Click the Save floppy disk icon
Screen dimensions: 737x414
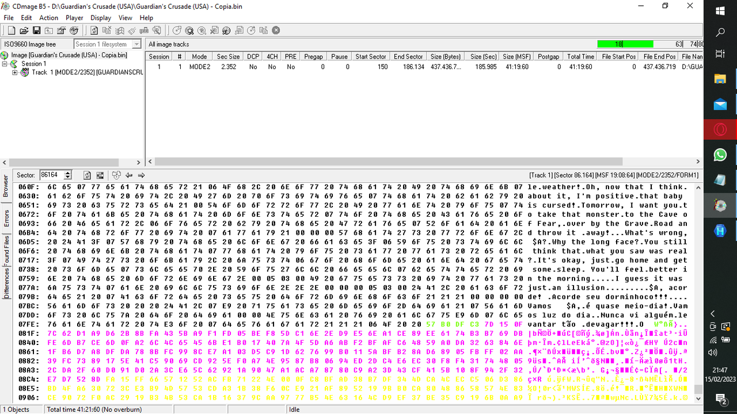click(x=36, y=30)
